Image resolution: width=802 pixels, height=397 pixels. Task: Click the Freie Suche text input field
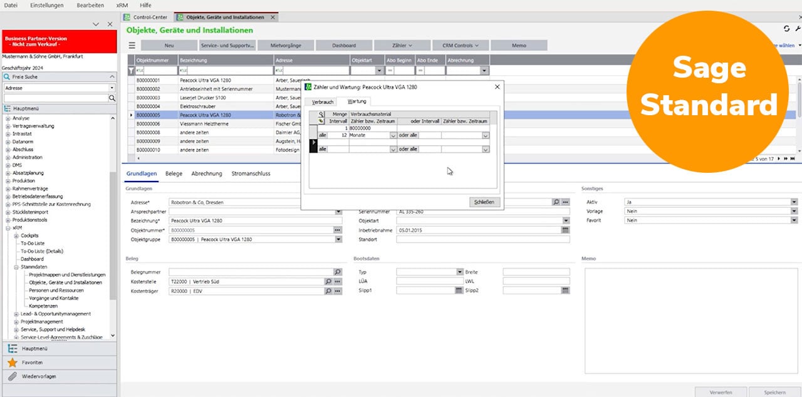56,98
